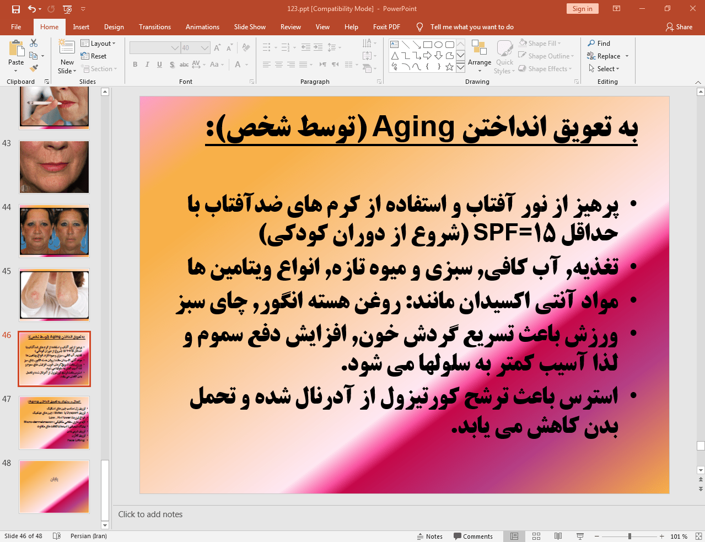This screenshot has width=705, height=542.
Task: Switch to Reading View in status bar
Action: click(x=558, y=536)
